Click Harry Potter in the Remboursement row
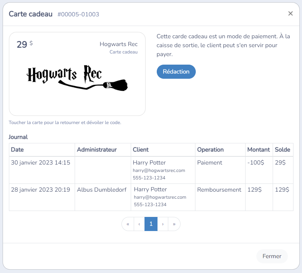The height and width of the screenshot is (273, 302). click(x=150, y=189)
